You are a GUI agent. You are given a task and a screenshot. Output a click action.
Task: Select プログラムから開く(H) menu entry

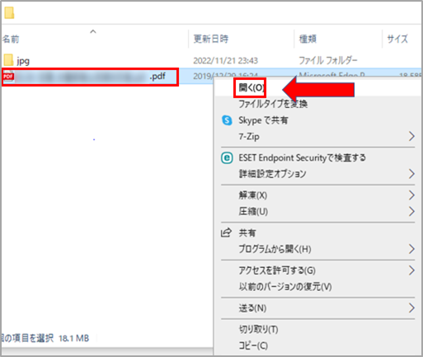pyautogui.click(x=275, y=249)
